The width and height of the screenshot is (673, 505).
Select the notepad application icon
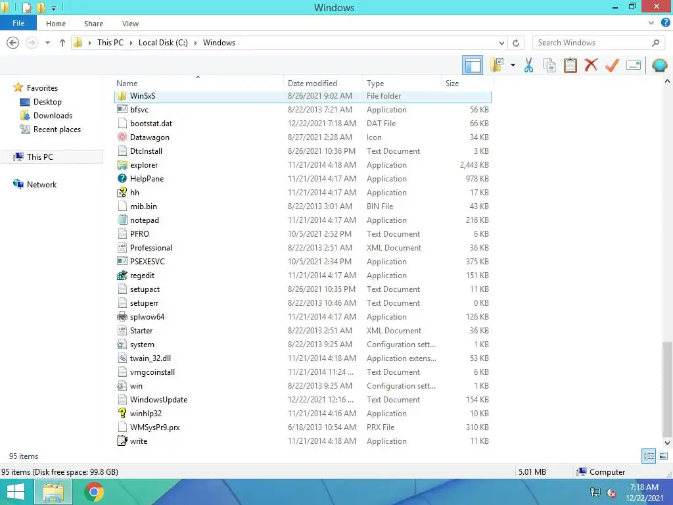pyautogui.click(x=122, y=220)
